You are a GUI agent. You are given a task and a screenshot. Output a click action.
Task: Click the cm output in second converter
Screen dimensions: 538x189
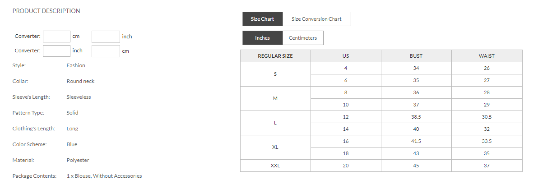(x=106, y=51)
